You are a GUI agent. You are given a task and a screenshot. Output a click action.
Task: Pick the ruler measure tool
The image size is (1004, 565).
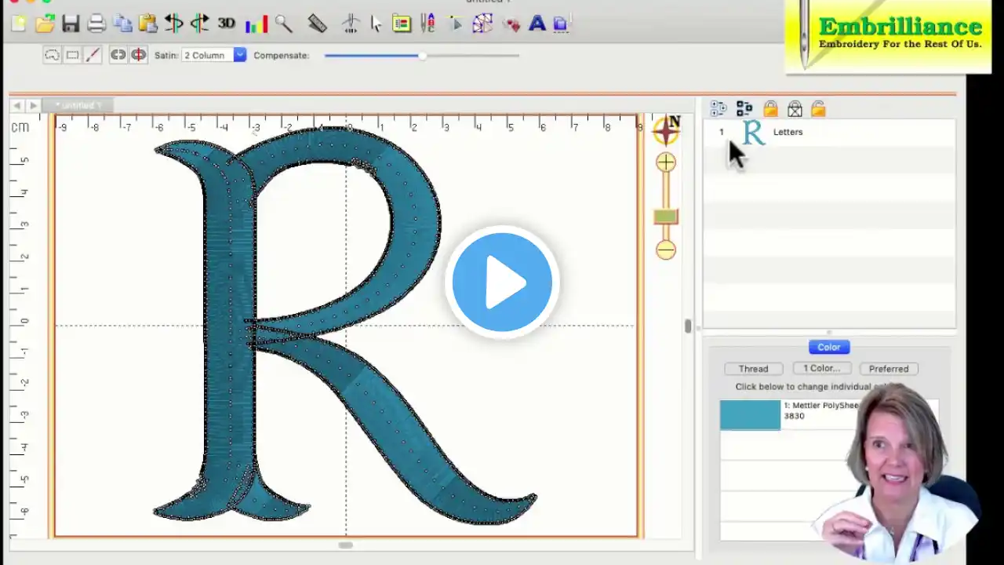click(318, 24)
